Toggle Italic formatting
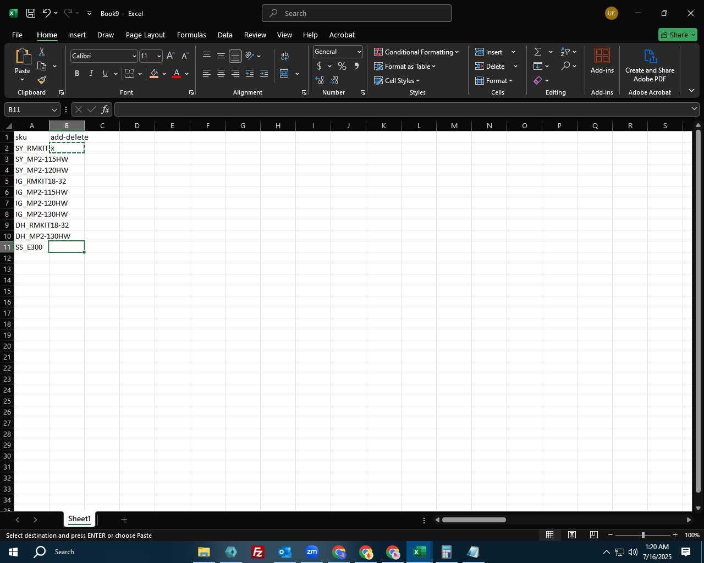The height and width of the screenshot is (563, 704). point(91,74)
